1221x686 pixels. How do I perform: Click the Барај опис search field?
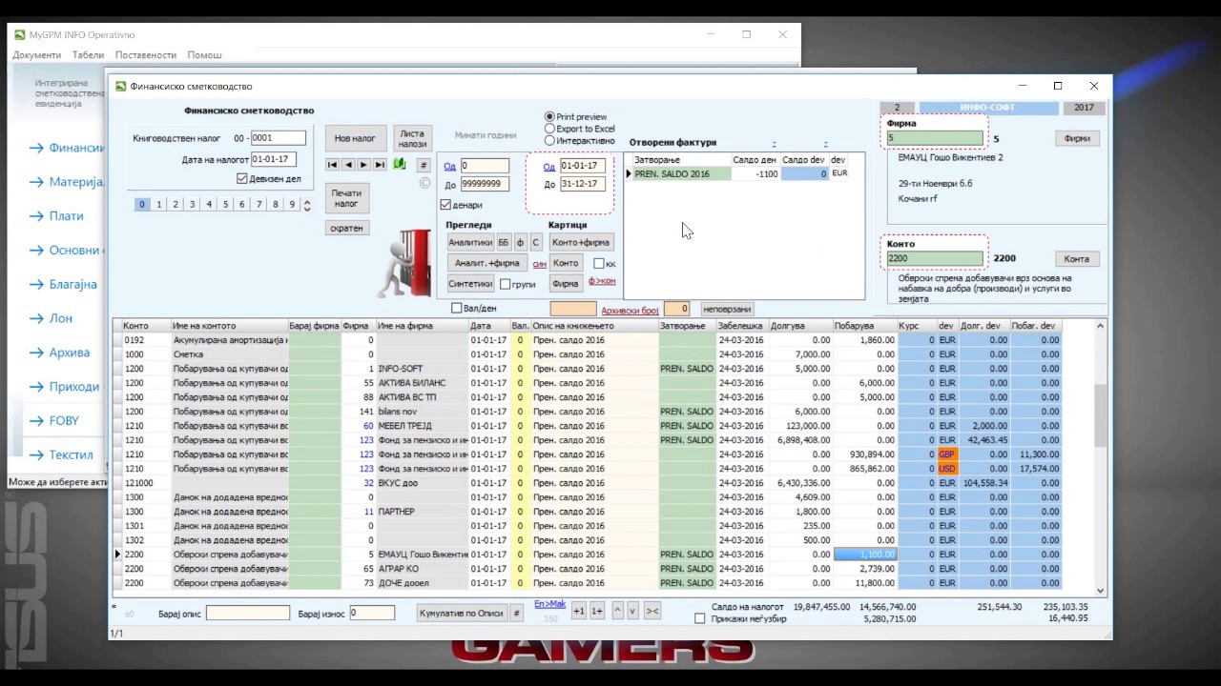pyautogui.click(x=248, y=613)
